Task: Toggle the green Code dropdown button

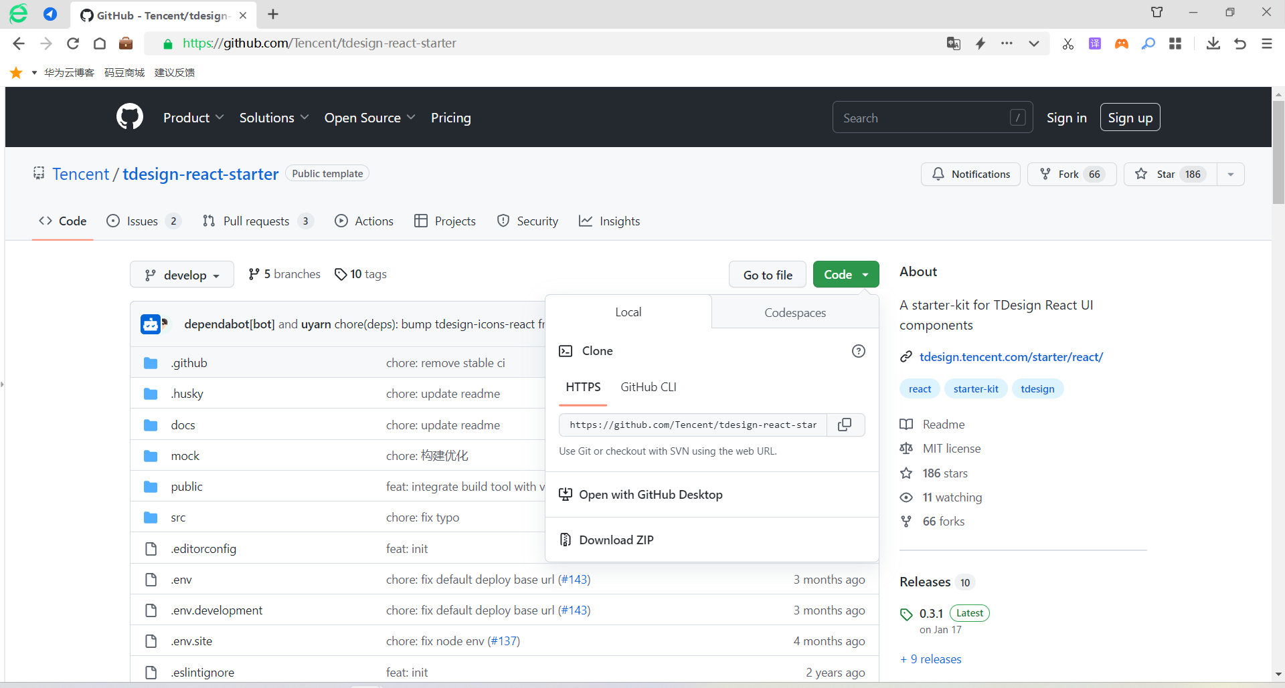Action: [x=846, y=275]
